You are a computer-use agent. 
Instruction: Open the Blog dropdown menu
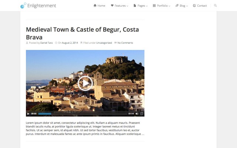(x=181, y=6)
